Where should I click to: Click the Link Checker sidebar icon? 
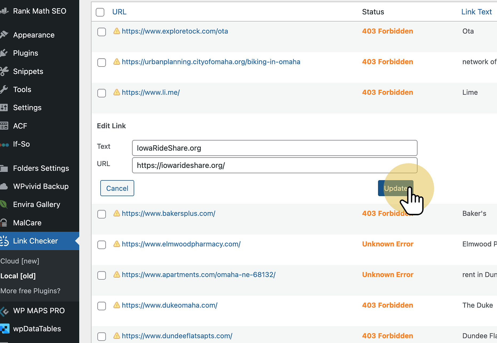coord(5,241)
